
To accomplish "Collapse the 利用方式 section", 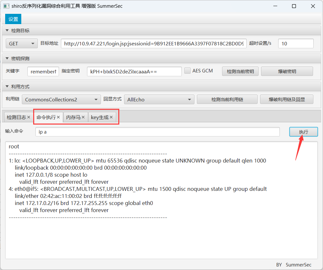I will click(7, 86).
